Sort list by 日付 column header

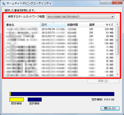[53, 25]
